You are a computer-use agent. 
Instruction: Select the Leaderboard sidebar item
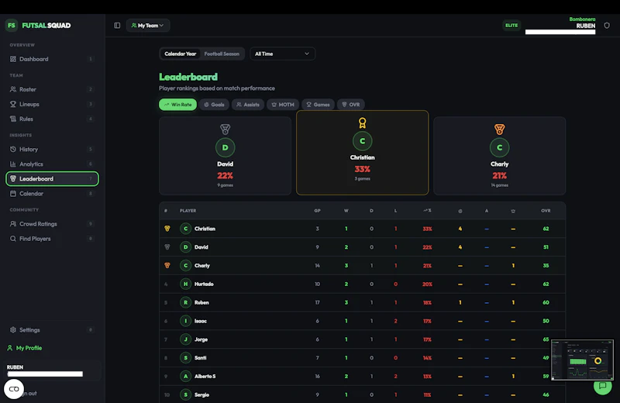pyautogui.click(x=52, y=179)
